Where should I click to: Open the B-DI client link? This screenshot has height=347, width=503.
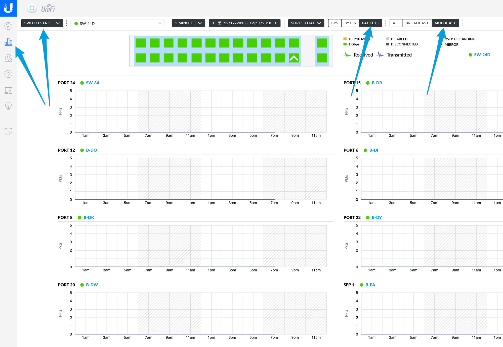(374, 150)
